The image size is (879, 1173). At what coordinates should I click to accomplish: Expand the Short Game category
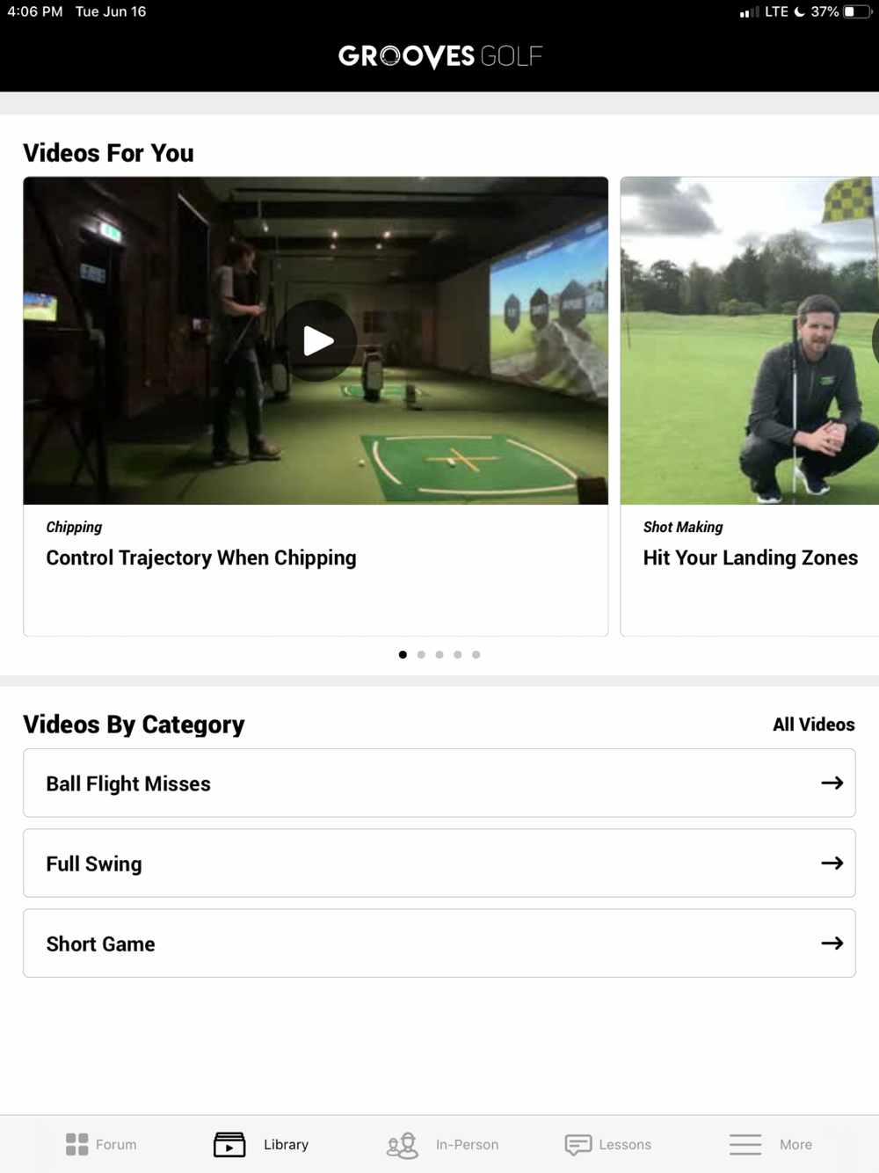click(x=439, y=943)
